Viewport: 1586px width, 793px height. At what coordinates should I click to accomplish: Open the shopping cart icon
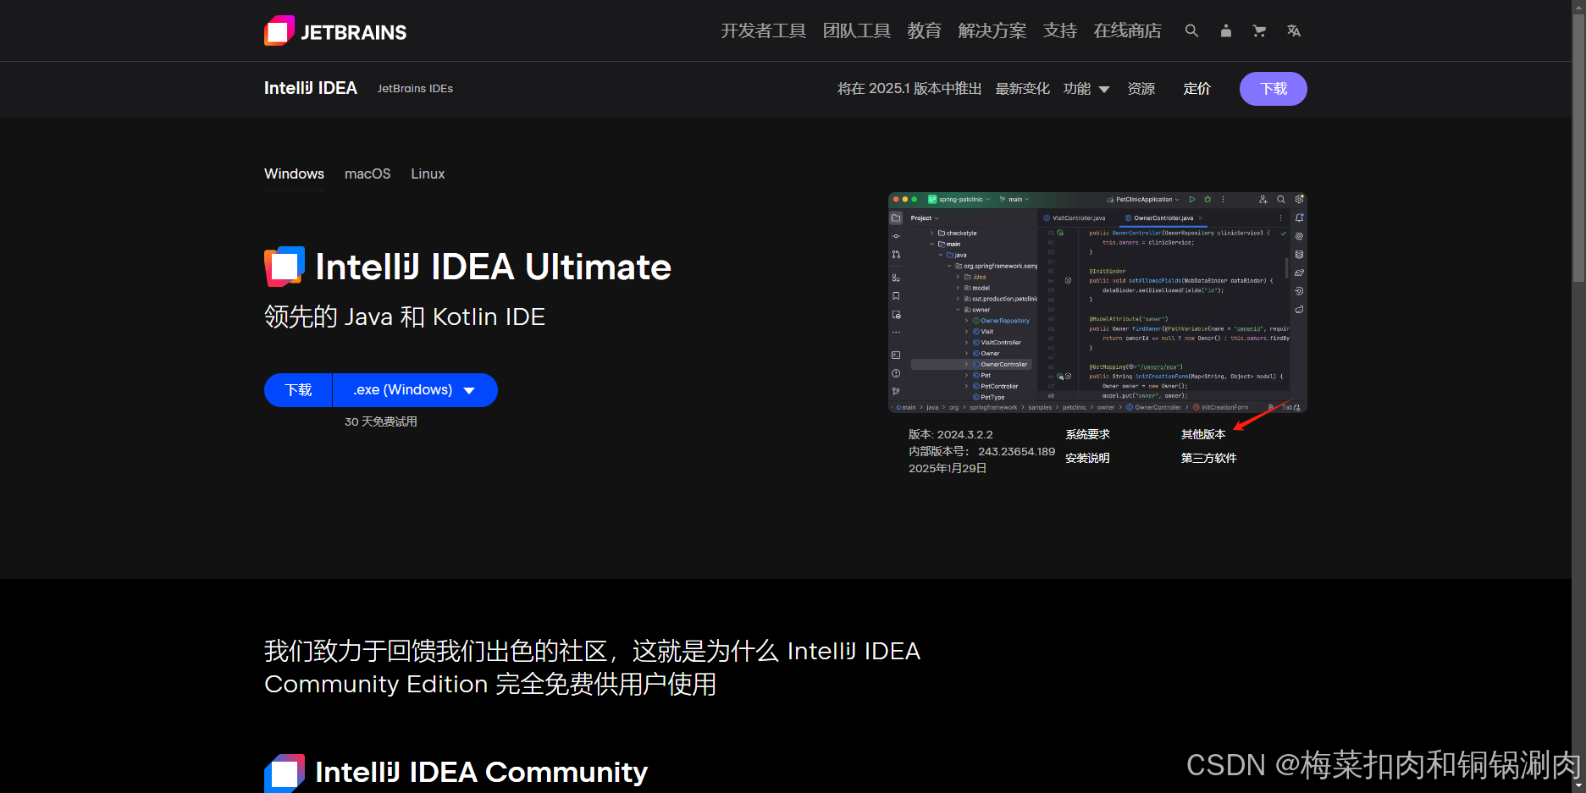(1259, 30)
